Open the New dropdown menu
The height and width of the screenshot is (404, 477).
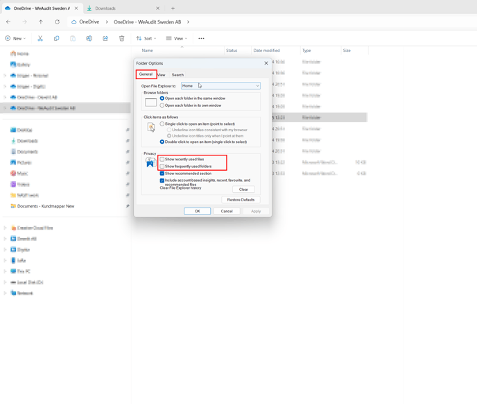tap(15, 39)
